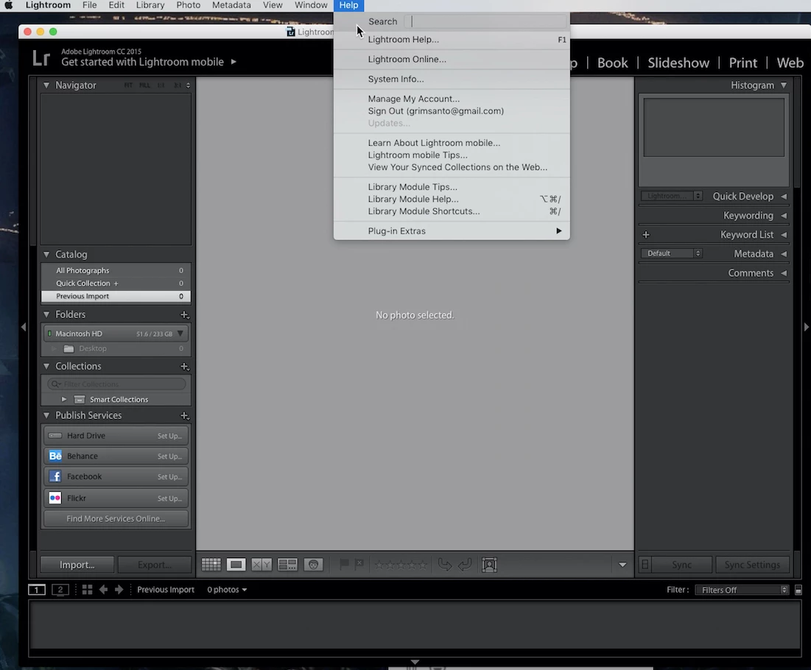Image resolution: width=811 pixels, height=670 pixels.
Task: Collapse the Catalog panel
Action: 46,254
